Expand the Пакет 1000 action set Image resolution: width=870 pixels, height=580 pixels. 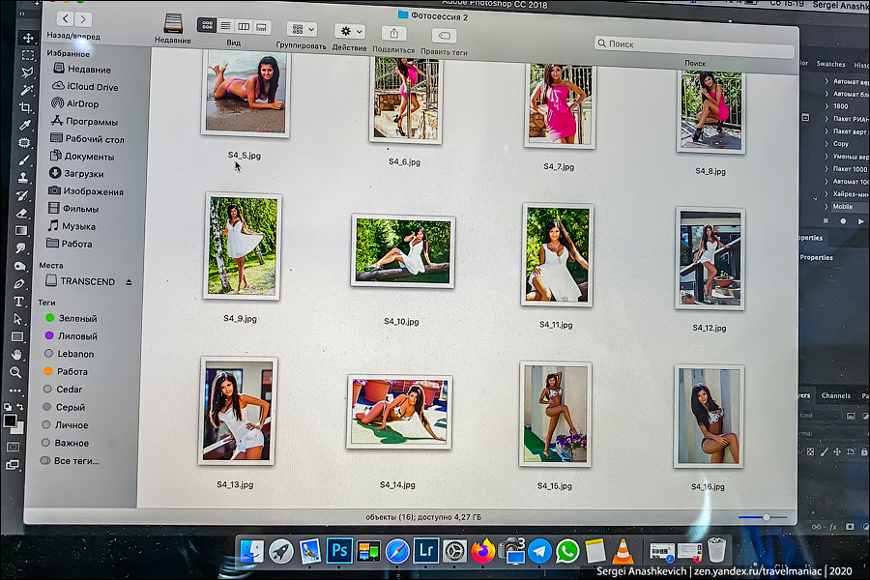click(x=826, y=169)
